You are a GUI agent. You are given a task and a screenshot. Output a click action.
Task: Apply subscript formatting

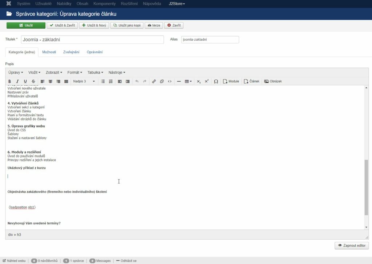click(x=199, y=81)
